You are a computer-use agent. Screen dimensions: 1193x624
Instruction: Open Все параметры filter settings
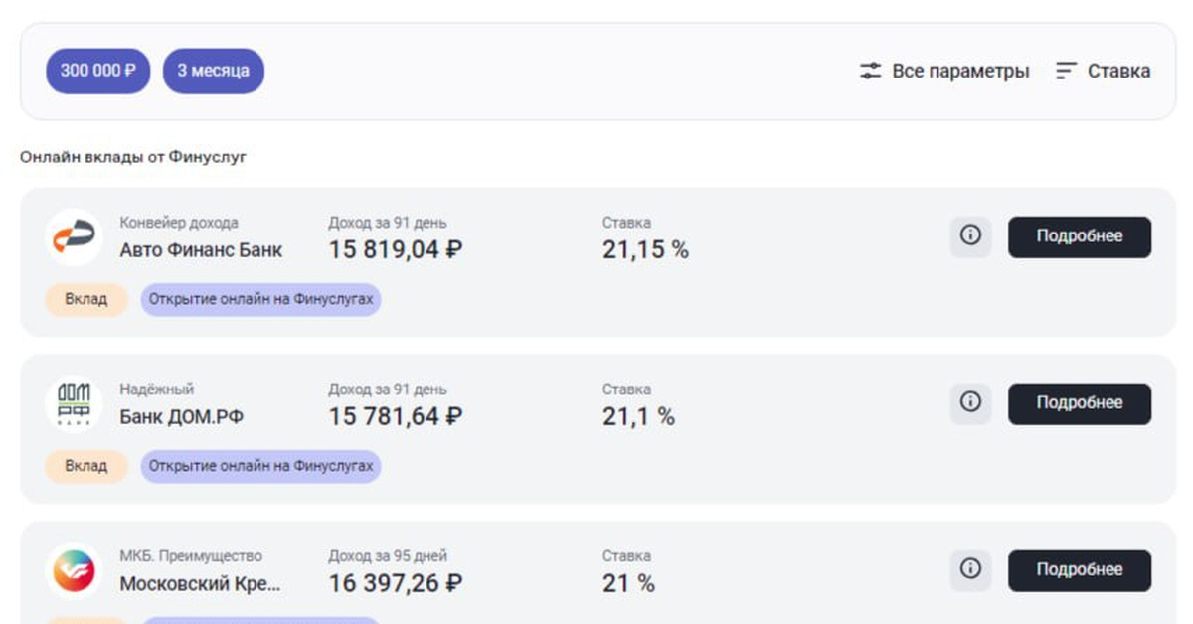960,72
